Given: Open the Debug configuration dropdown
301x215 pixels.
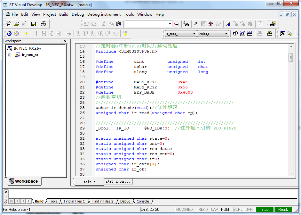Looking at the screenshot, I should tap(226, 34).
